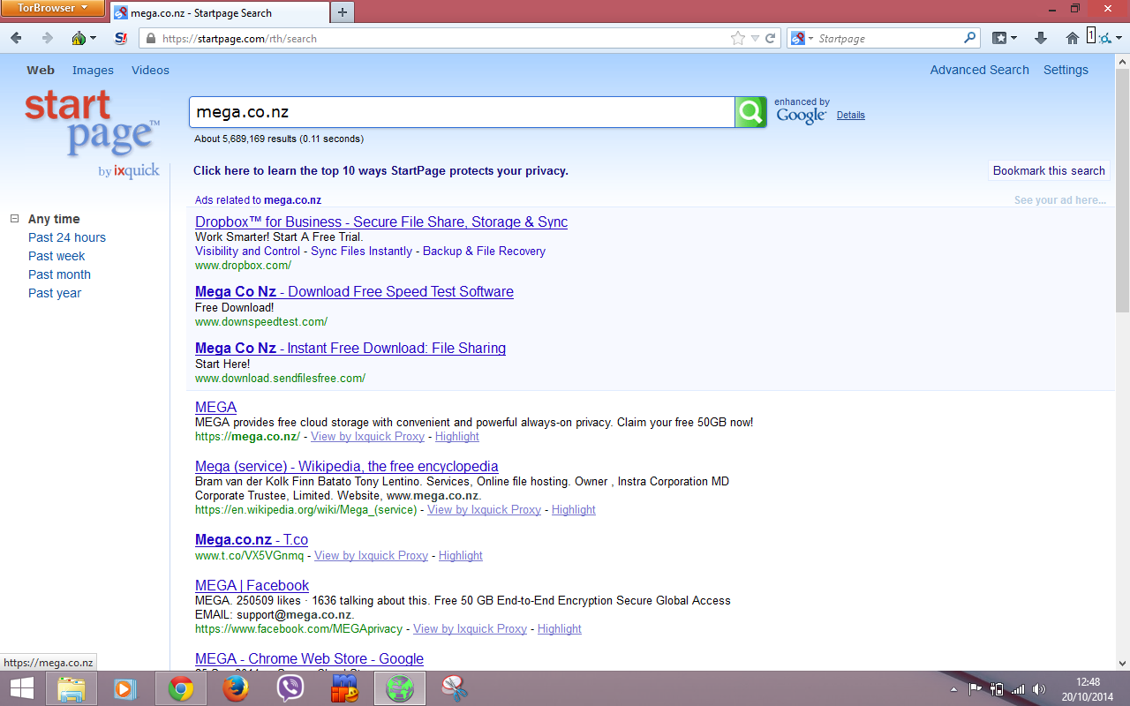Open Startpage Settings
The height and width of the screenshot is (706, 1130).
[x=1066, y=70]
